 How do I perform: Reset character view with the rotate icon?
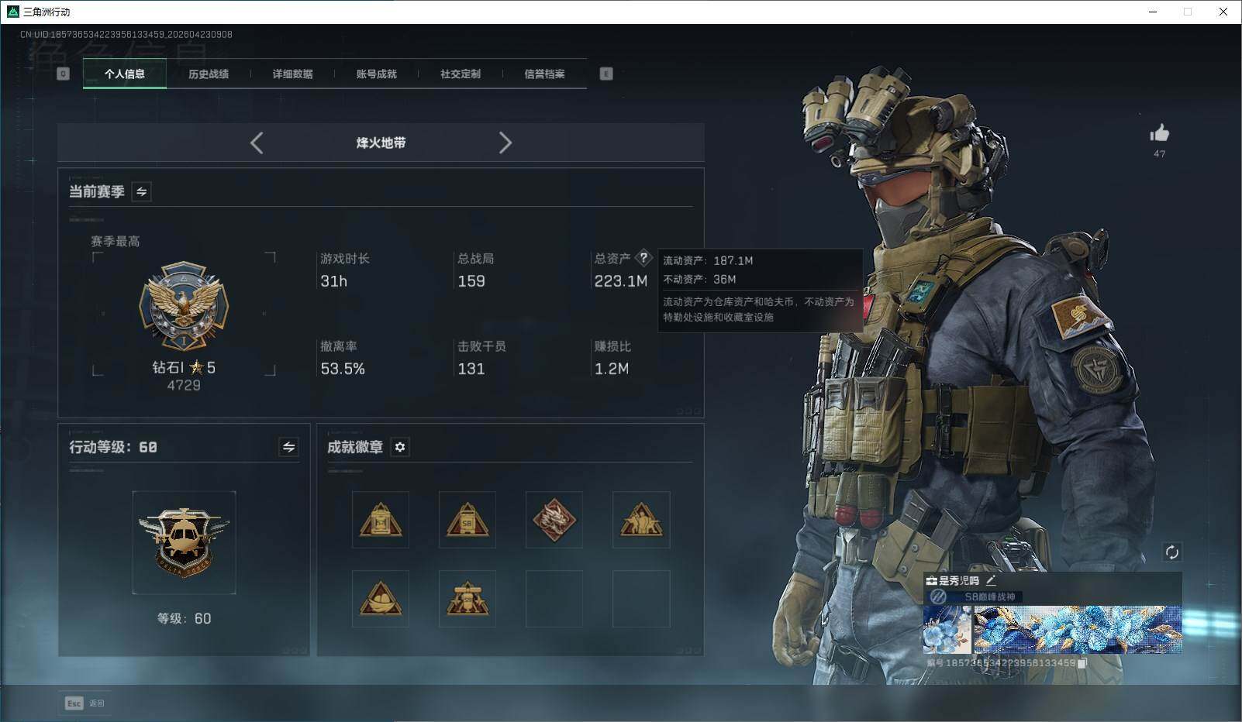pyautogui.click(x=1172, y=553)
